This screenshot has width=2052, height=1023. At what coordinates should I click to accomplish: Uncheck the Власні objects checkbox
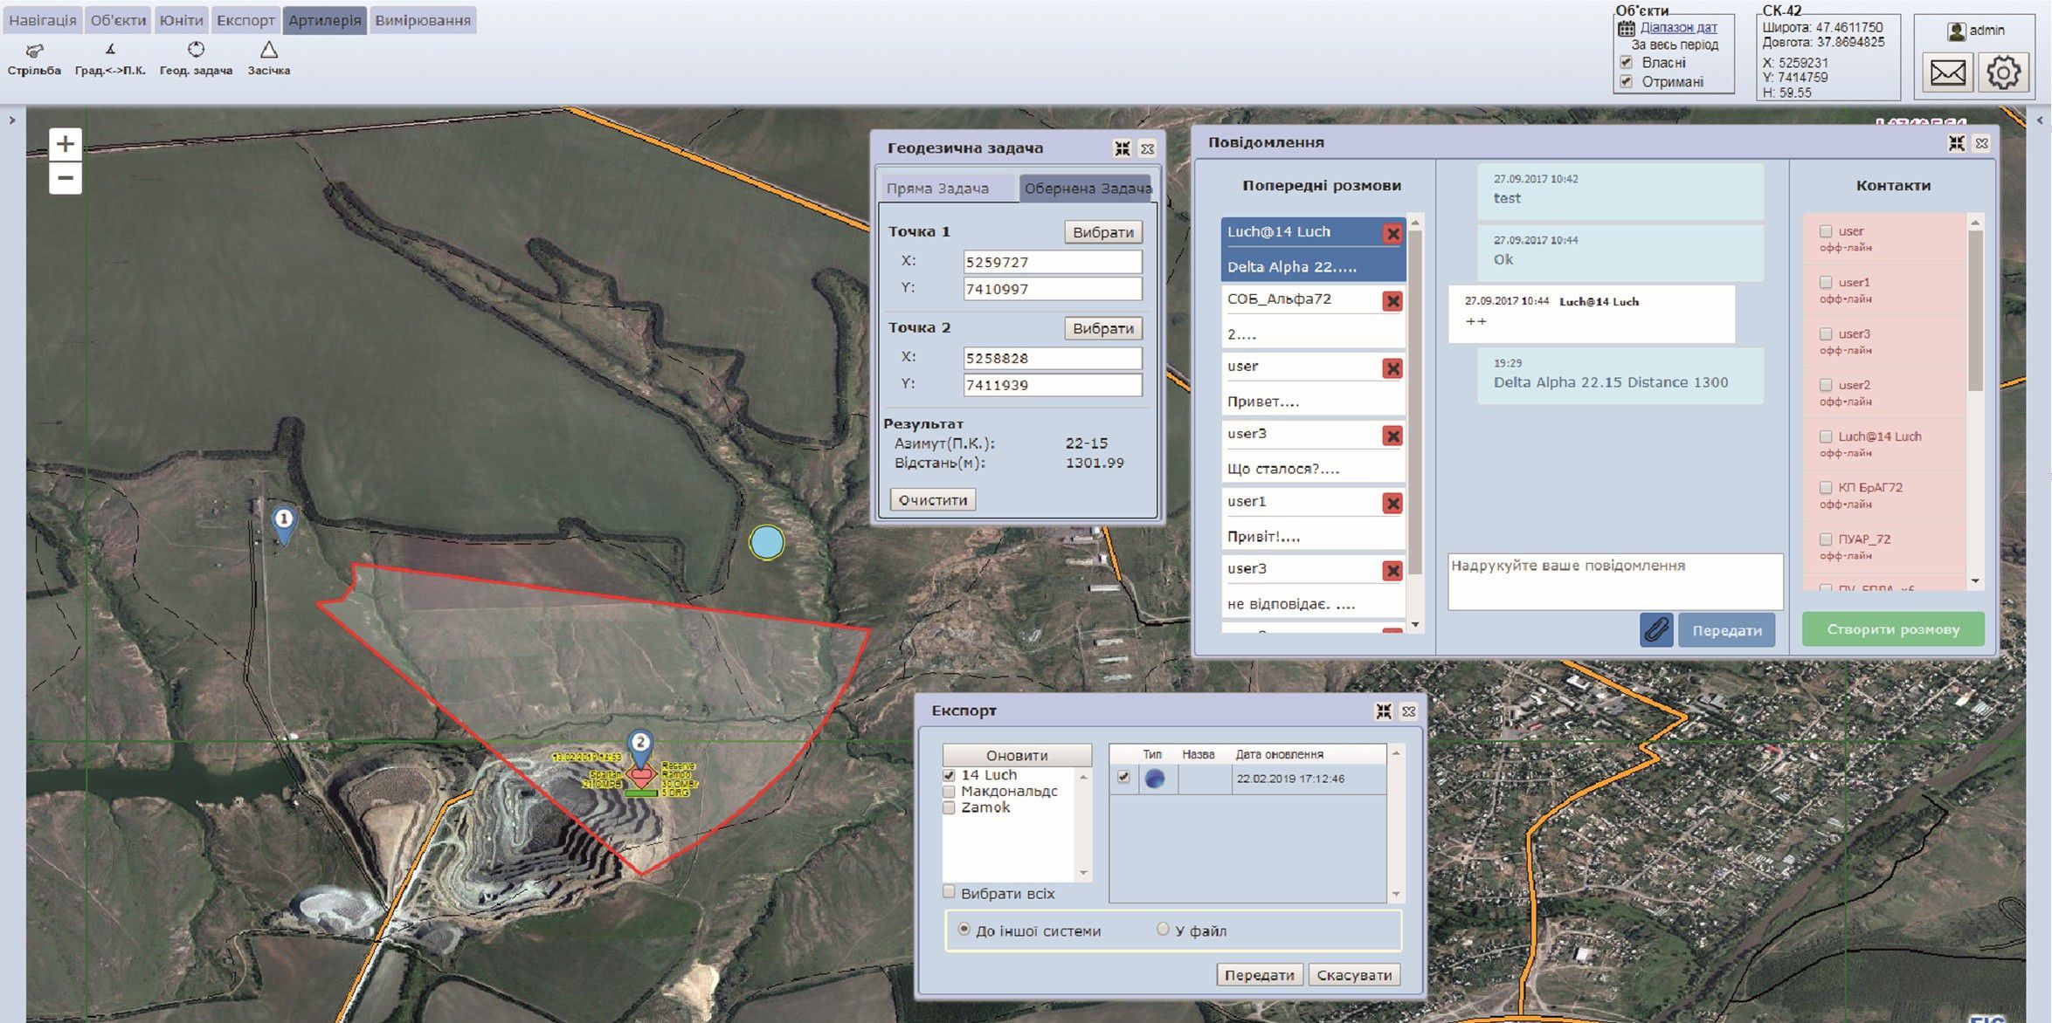1626,63
